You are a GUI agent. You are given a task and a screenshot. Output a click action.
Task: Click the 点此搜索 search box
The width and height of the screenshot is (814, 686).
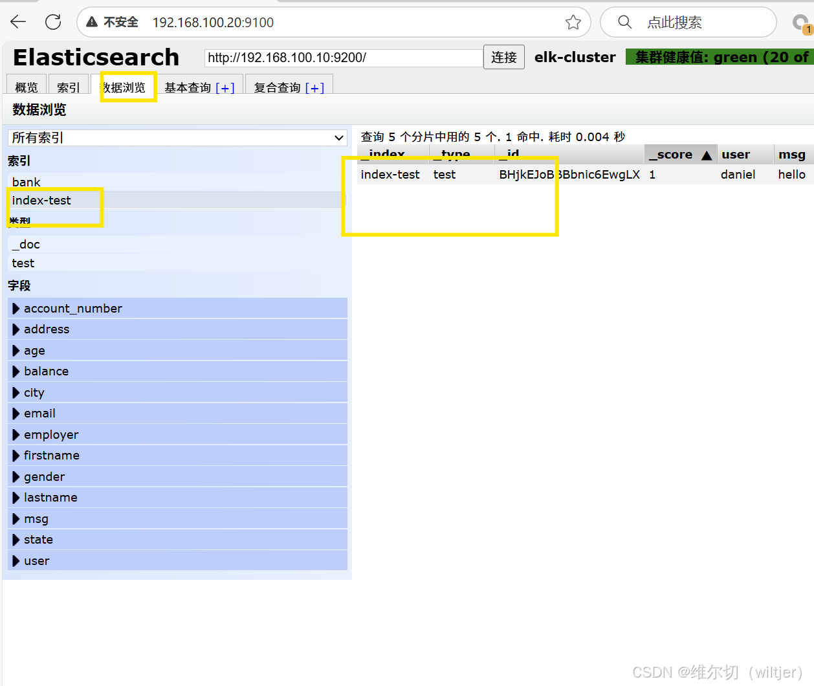point(688,22)
